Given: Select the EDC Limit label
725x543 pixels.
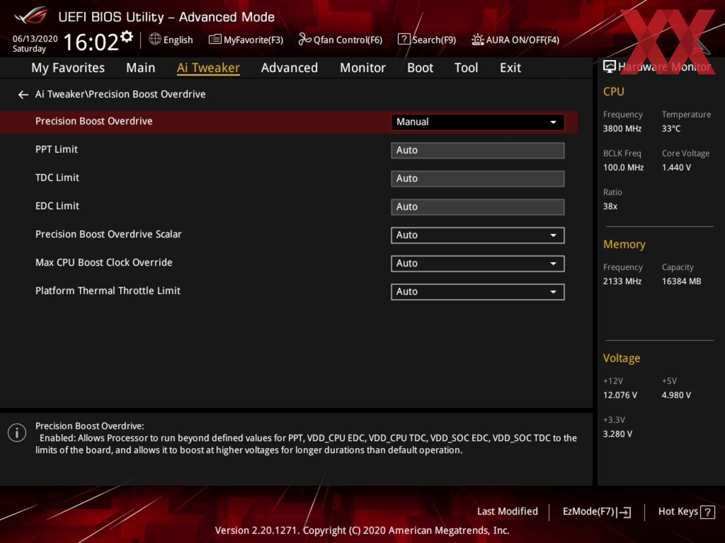Looking at the screenshot, I should [x=57, y=206].
